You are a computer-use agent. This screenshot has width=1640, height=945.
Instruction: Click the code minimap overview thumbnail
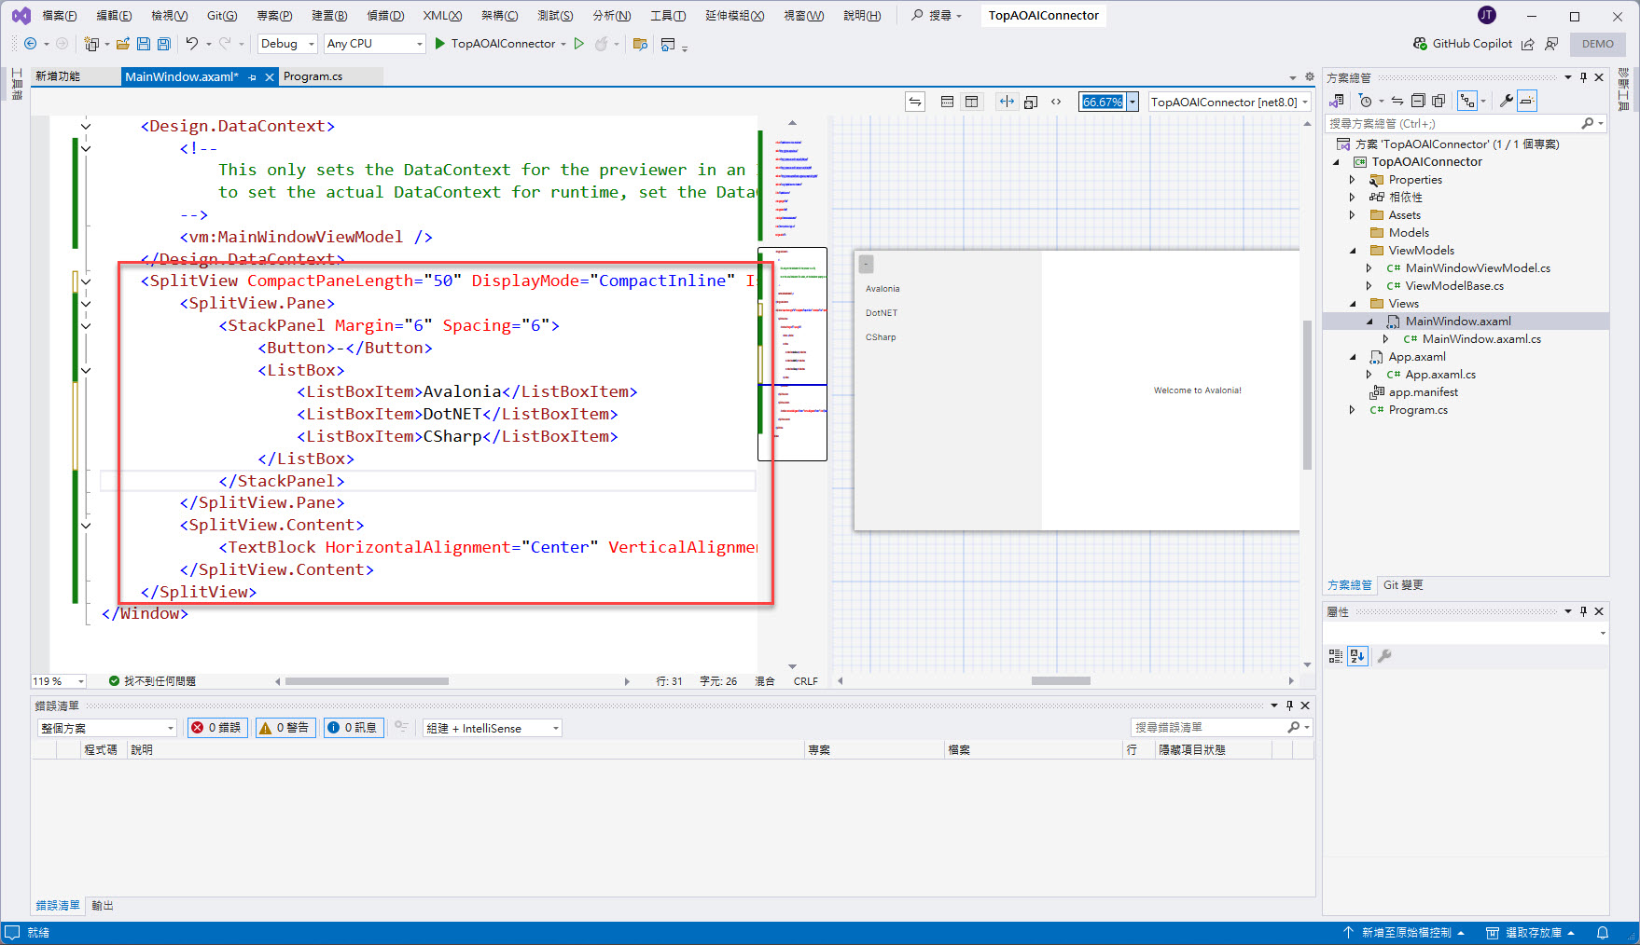pos(792,354)
